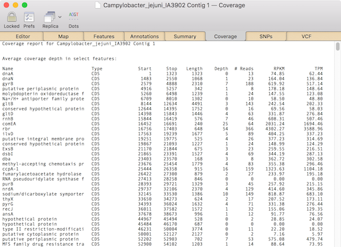Screen dimensions: 341x247
Task: Open the Summary tab
Action: tap(185, 36)
